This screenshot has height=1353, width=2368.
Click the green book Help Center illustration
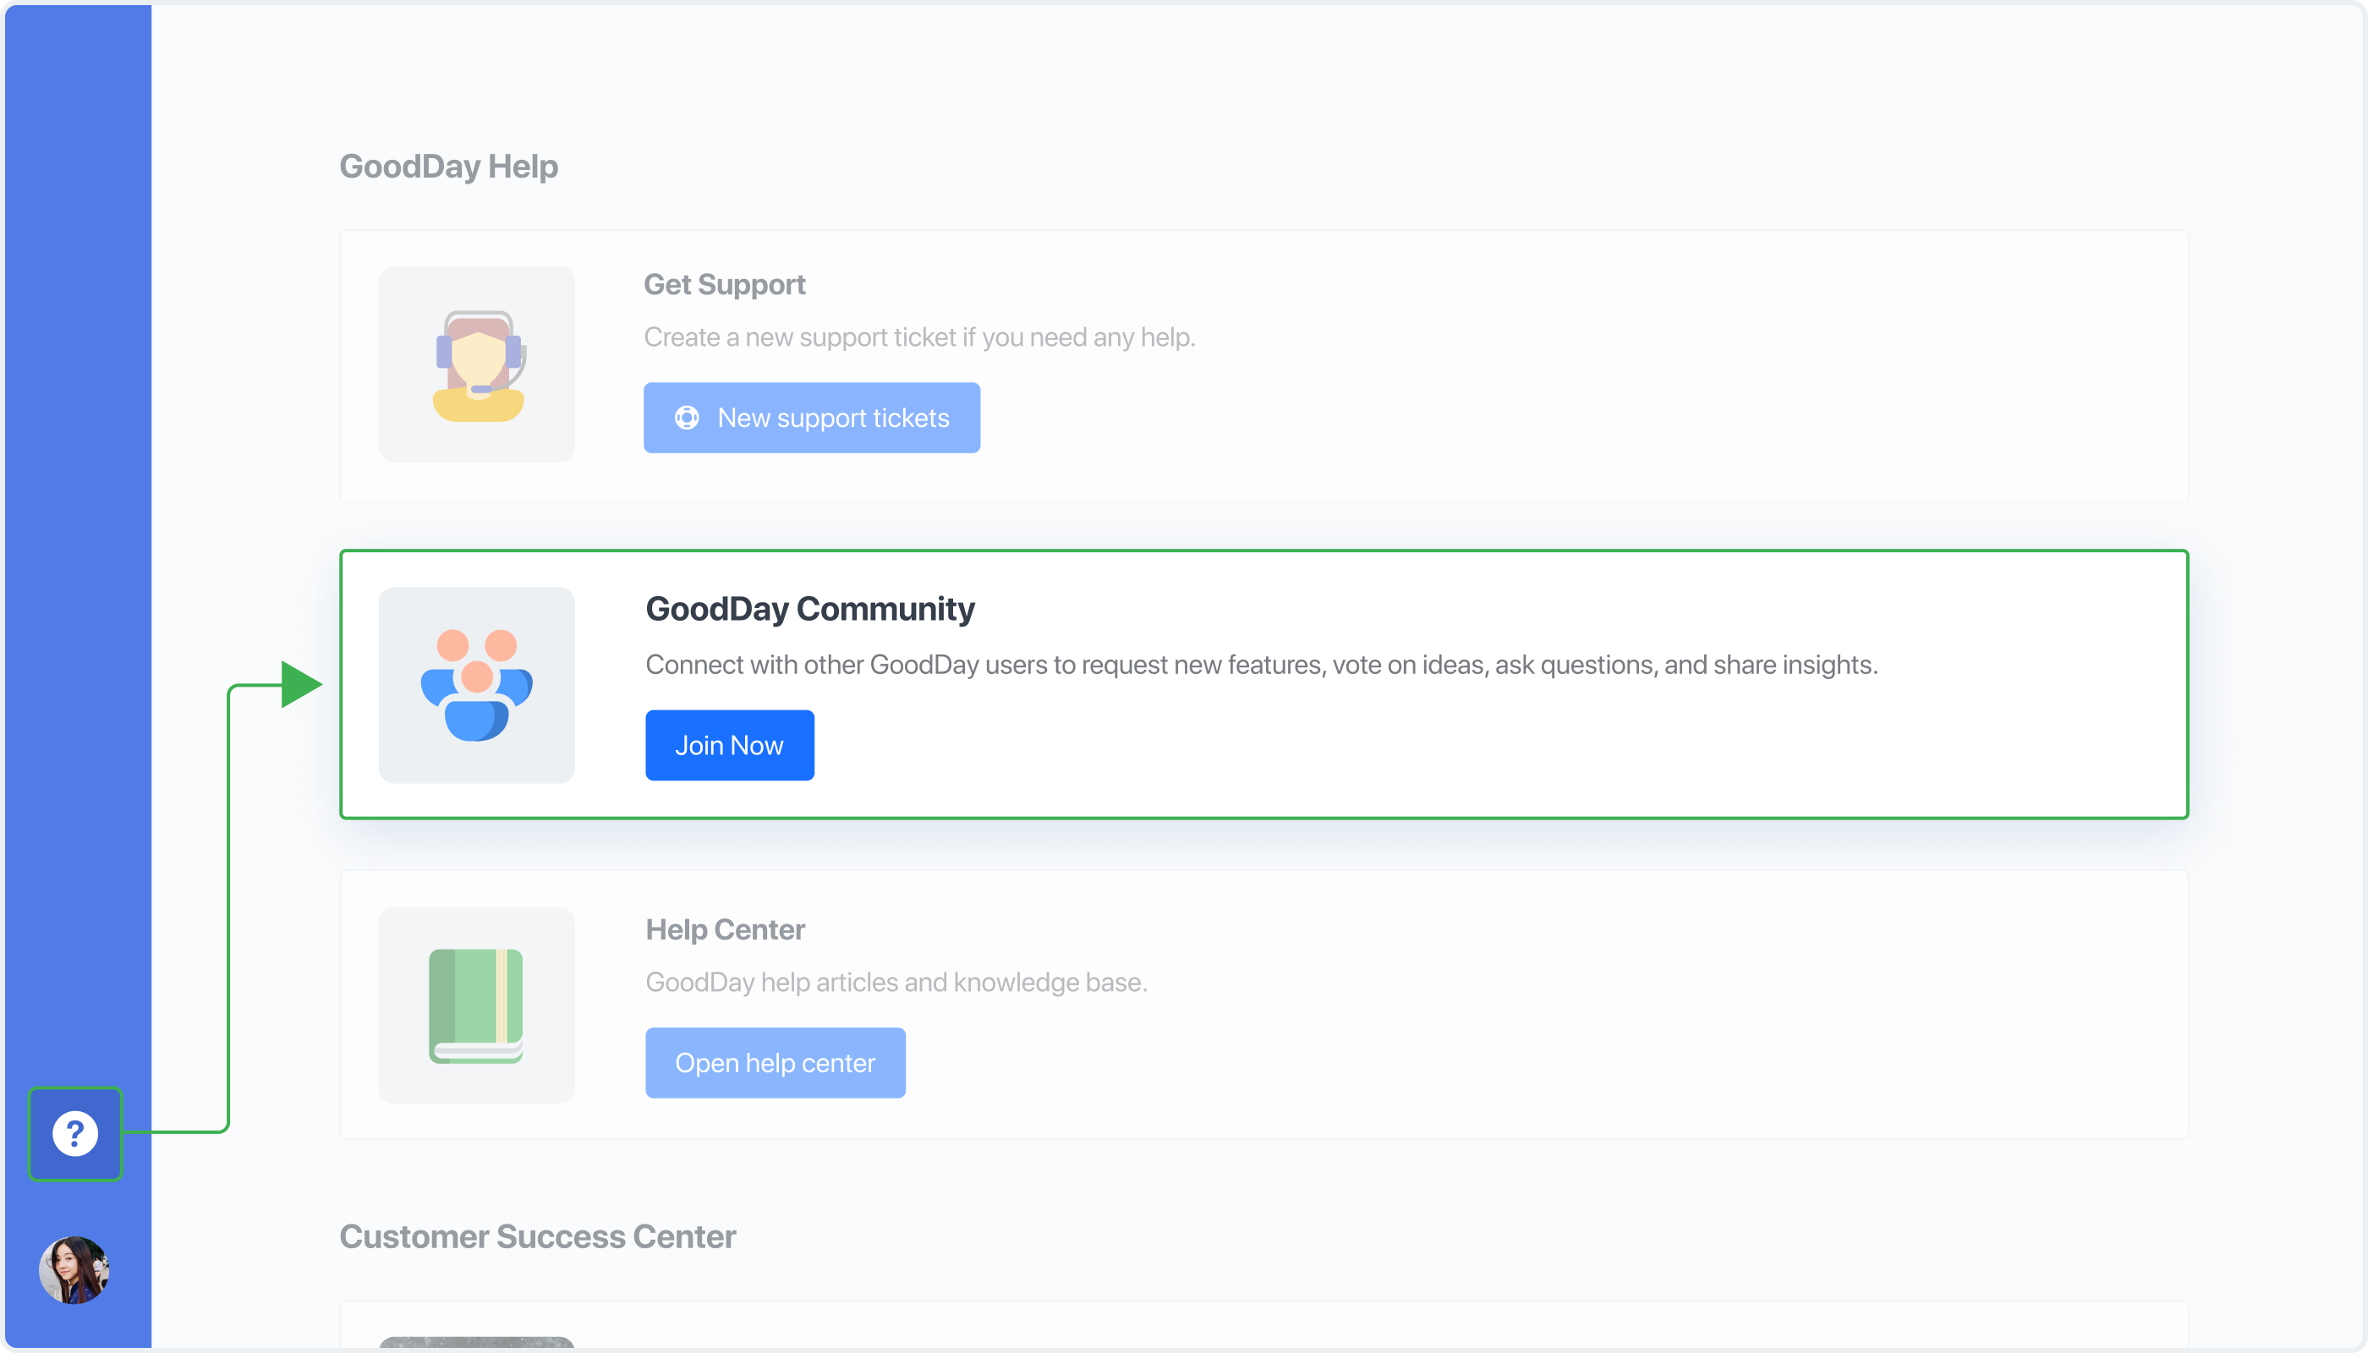click(x=477, y=1005)
